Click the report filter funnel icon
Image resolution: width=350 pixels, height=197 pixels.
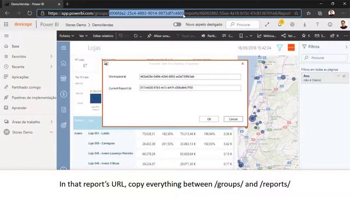coord(279,48)
